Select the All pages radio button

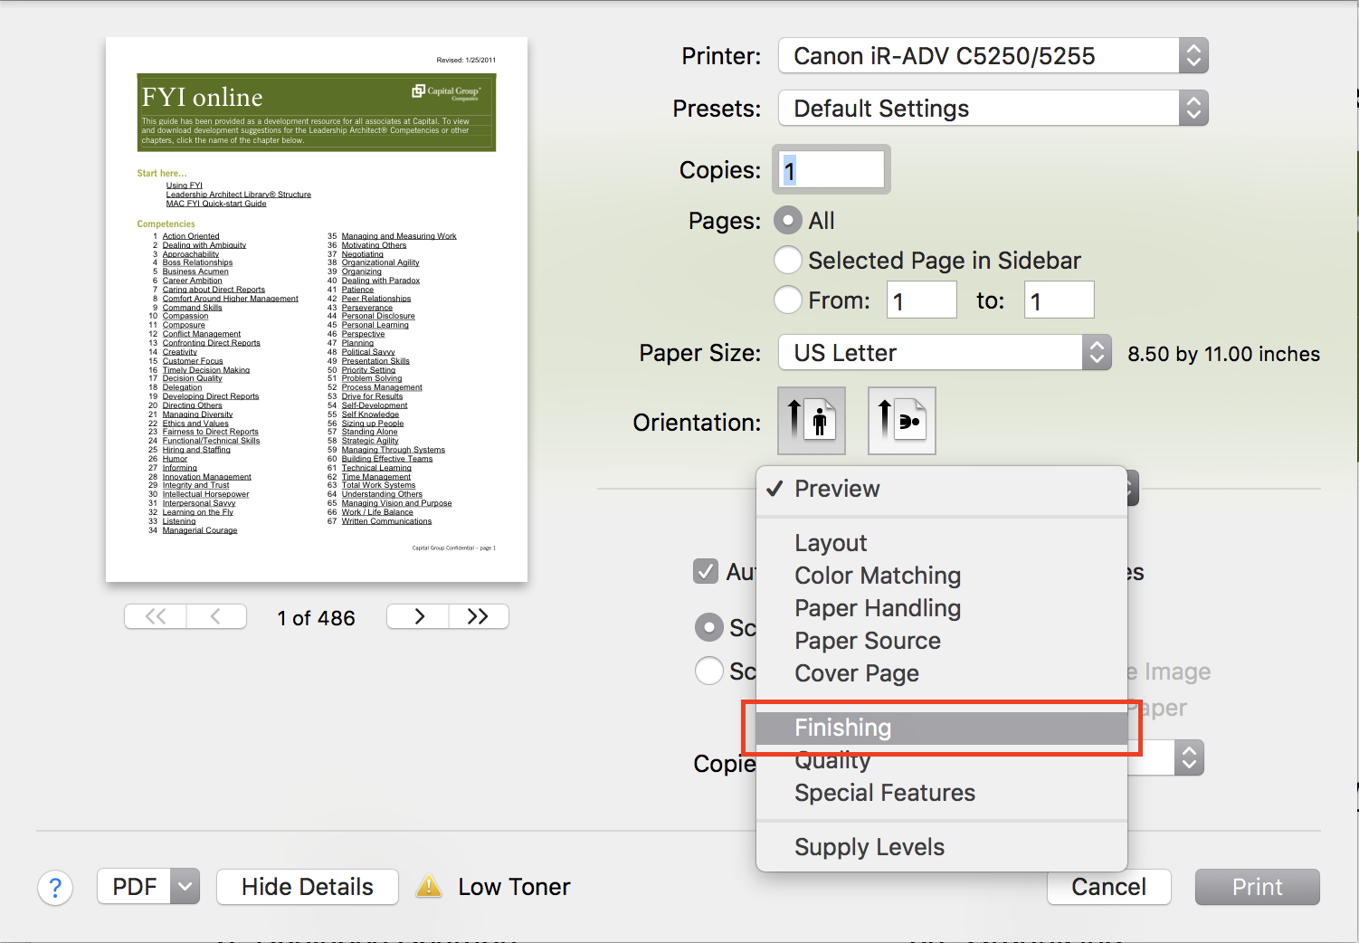[x=788, y=220]
